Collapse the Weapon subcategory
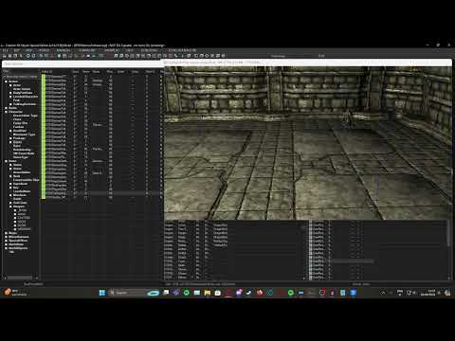The image size is (455, 341). [x=10, y=206]
